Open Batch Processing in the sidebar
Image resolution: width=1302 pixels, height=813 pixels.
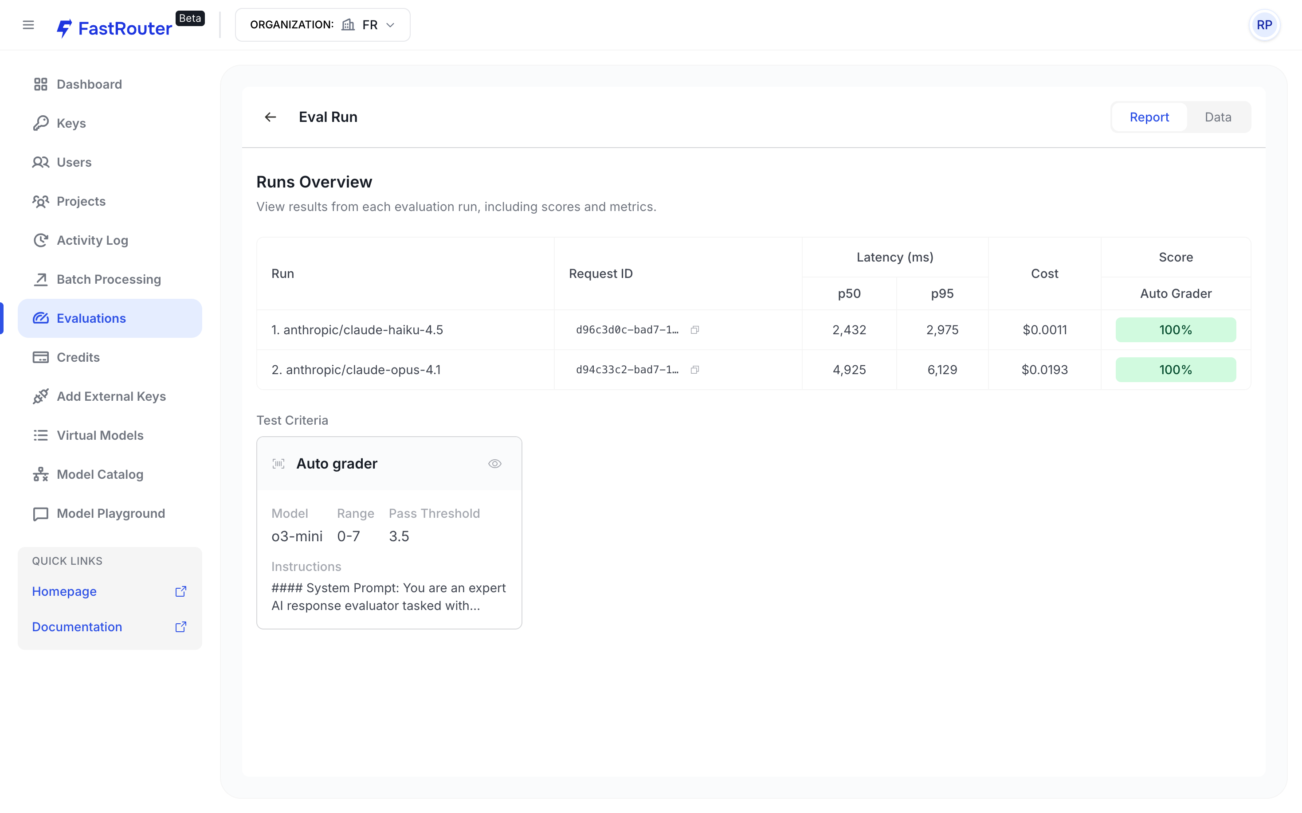[109, 279]
